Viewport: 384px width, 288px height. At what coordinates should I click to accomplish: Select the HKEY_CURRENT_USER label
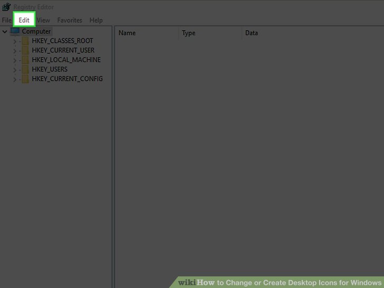pyautogui.click(x=63, y=50)
